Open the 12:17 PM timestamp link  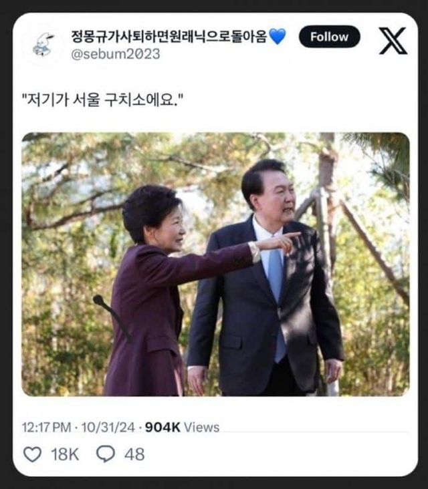(x=46, y=427)
